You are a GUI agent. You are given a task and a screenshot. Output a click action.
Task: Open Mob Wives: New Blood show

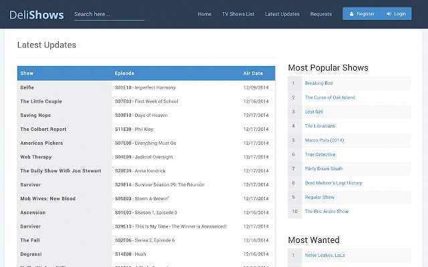coord(47,199)
